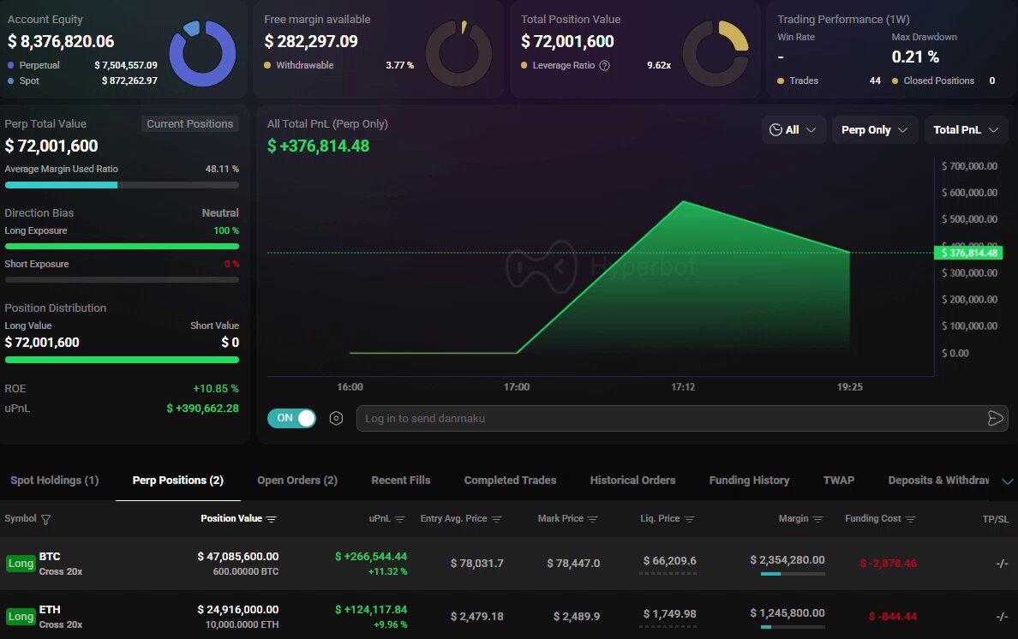This screenshot has height=639, width=1018.
Task: Open the danmaku settings hexagon icon
Action: pyautogui.click(x=336, y=418)
